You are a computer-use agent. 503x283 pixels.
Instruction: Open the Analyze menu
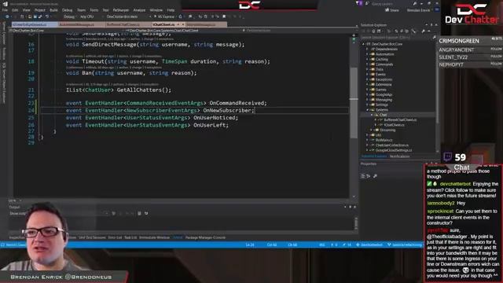point(139,10)
